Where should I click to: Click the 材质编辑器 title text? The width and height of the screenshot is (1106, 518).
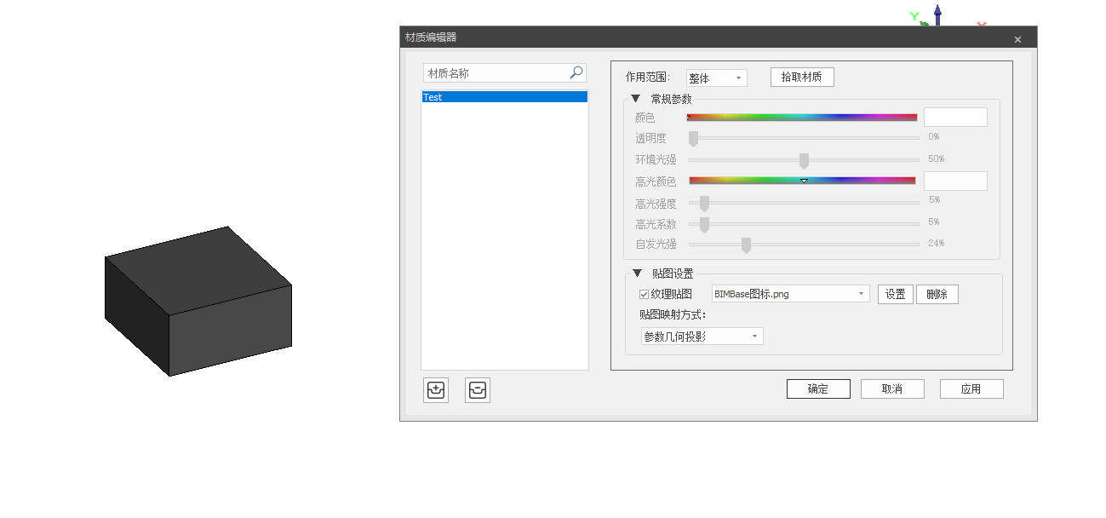pos(431,37)
